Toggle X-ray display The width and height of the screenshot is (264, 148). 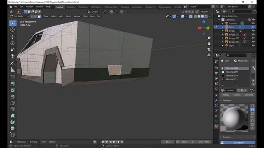tap(191, 16)
